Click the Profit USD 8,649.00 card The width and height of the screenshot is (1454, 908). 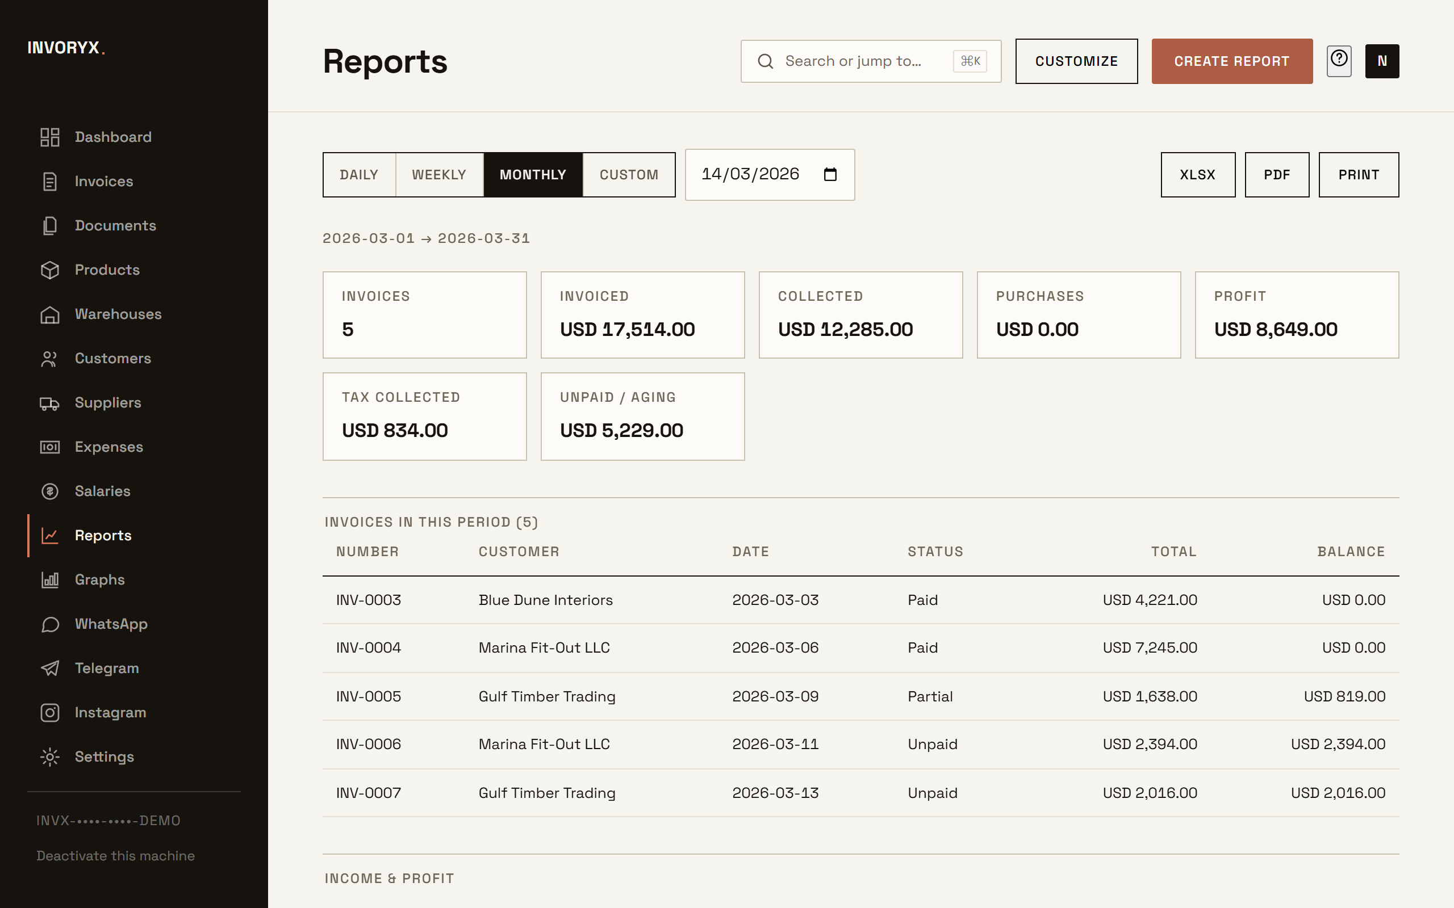(x=1297, y=316)
